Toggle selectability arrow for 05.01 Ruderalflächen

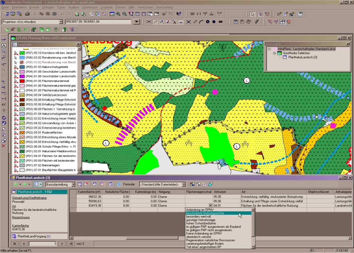pyautogui.click(x=16, y=132)
